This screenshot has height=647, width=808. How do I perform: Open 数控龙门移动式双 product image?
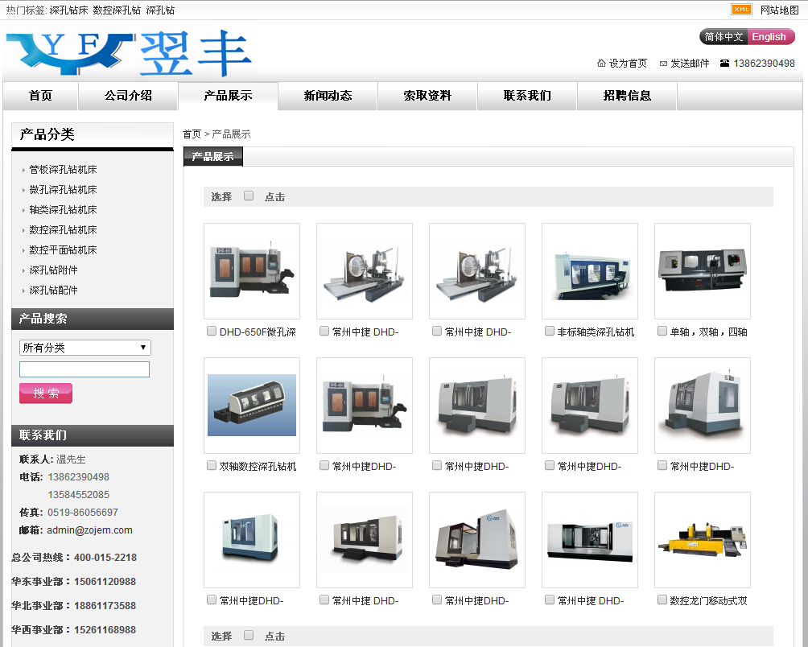tap(703, 540)
